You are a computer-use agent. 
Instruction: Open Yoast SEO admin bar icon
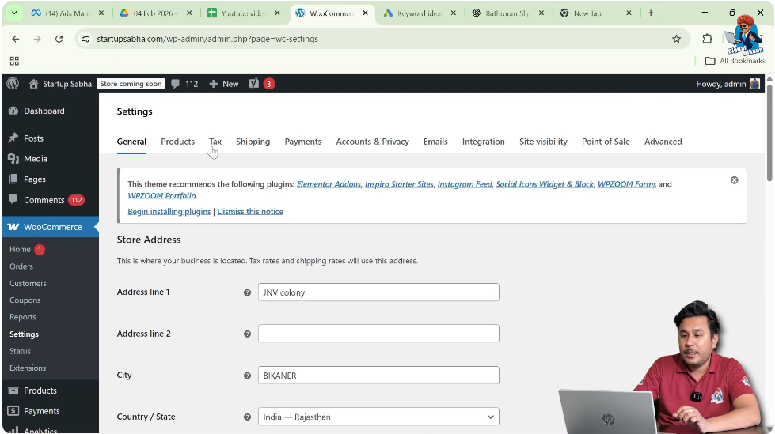point(253,84)
